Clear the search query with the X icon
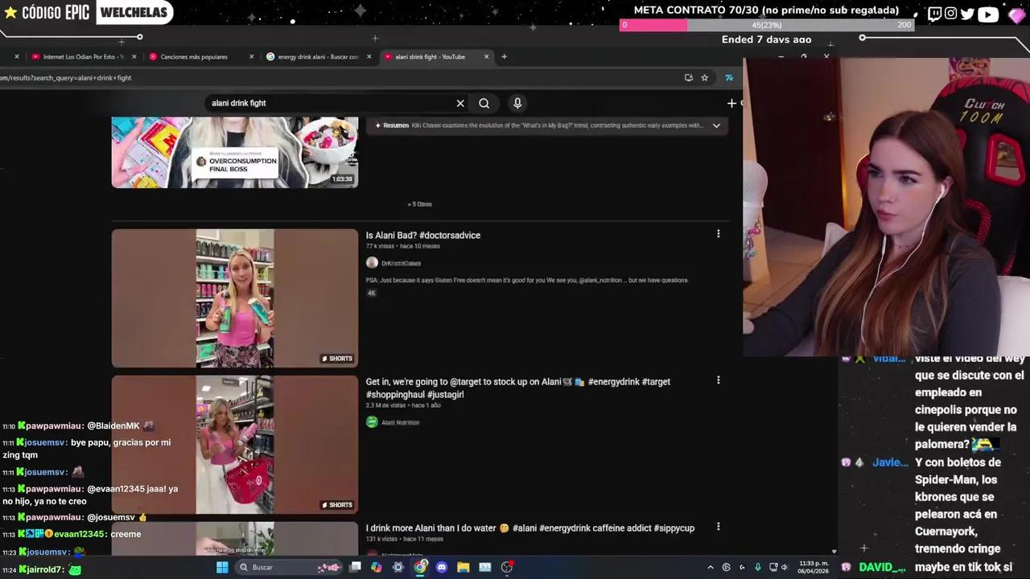This screenshot has height=579, width=1030. [459, 102]
